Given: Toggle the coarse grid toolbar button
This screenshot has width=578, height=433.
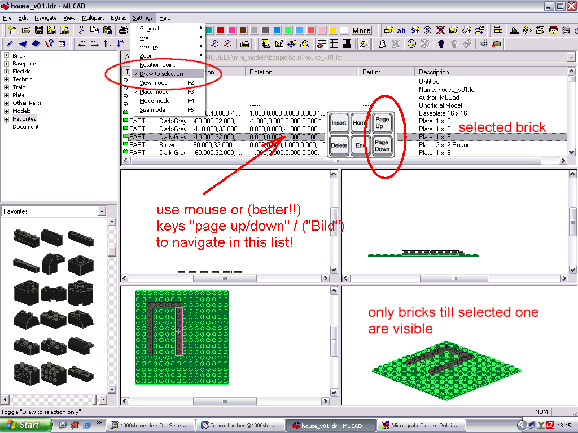Looking at the screenshot, I should pyautogui.click(x=321, y=44).
